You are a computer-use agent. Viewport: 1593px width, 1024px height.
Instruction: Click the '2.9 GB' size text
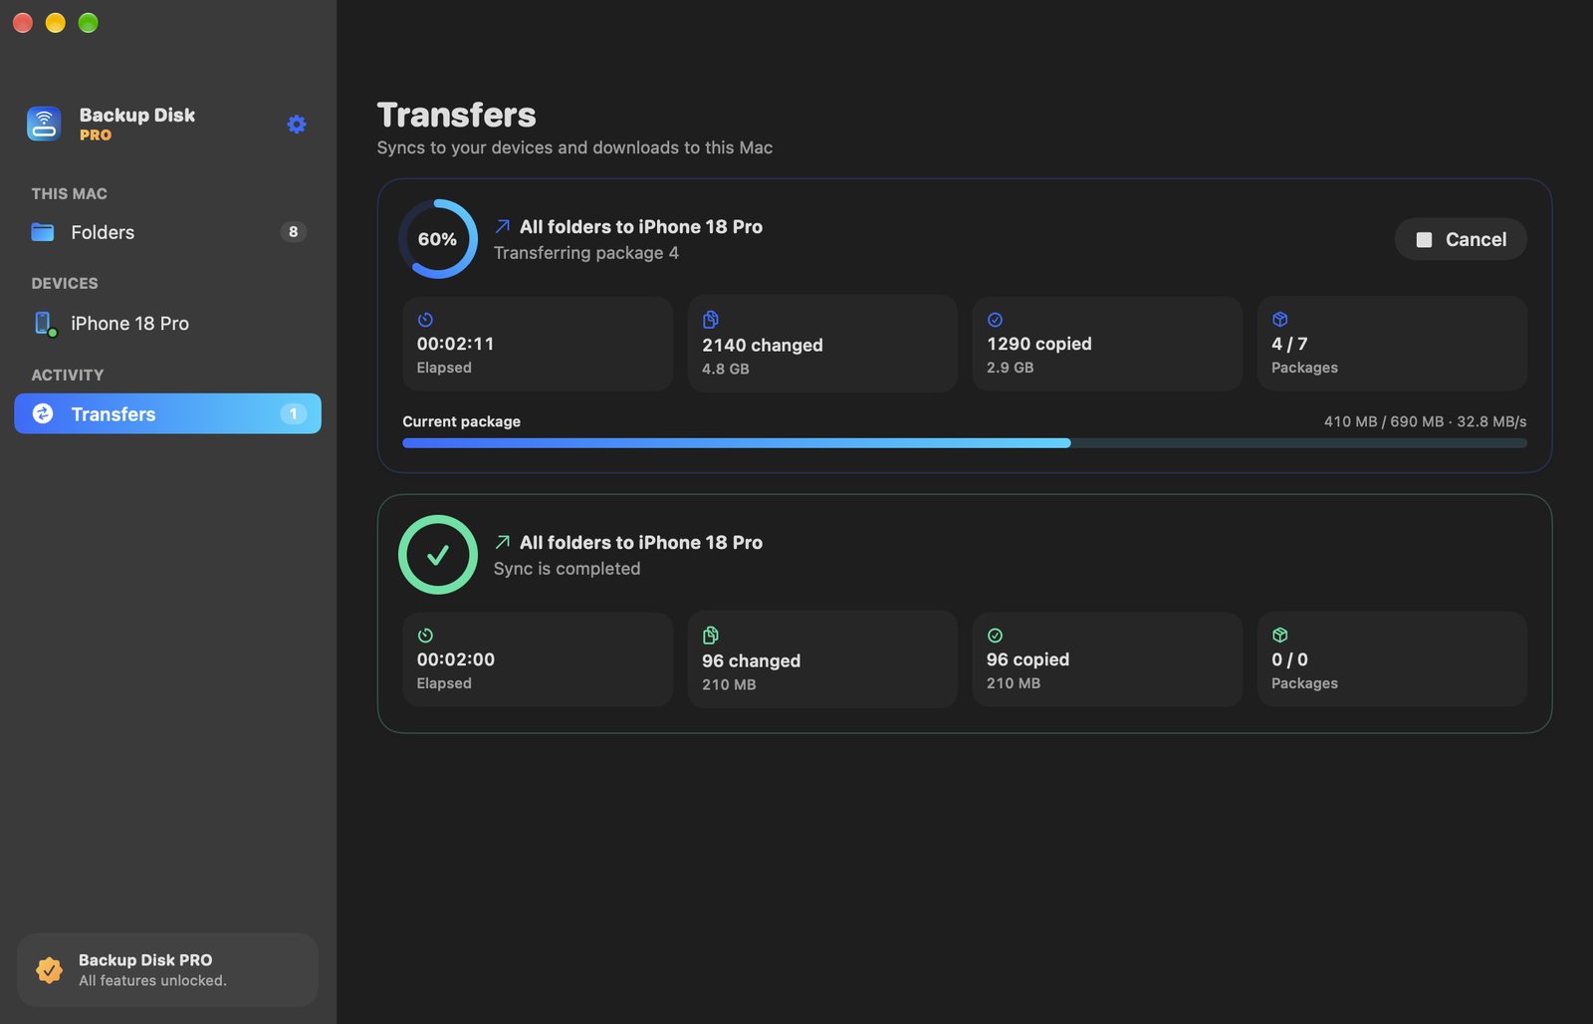(1010, 368)
